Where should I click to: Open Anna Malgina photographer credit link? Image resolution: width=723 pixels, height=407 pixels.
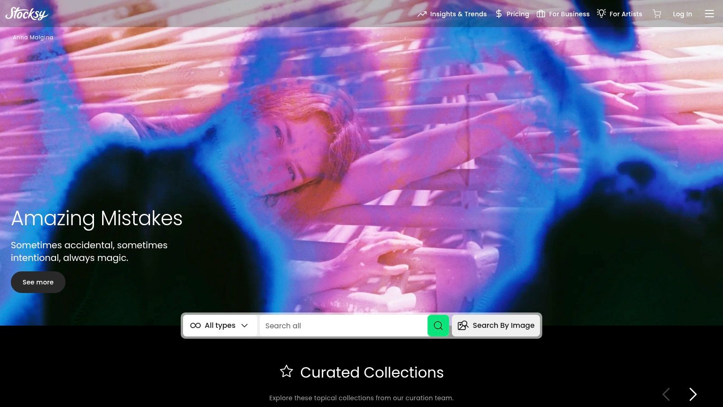33,38
